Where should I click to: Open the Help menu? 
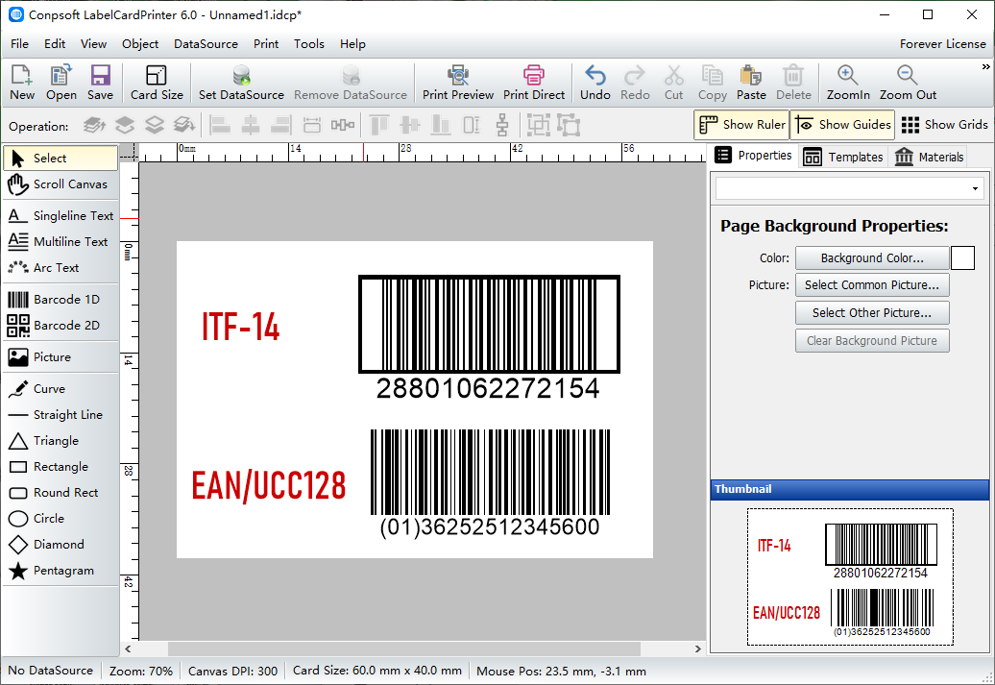point(352,44)
